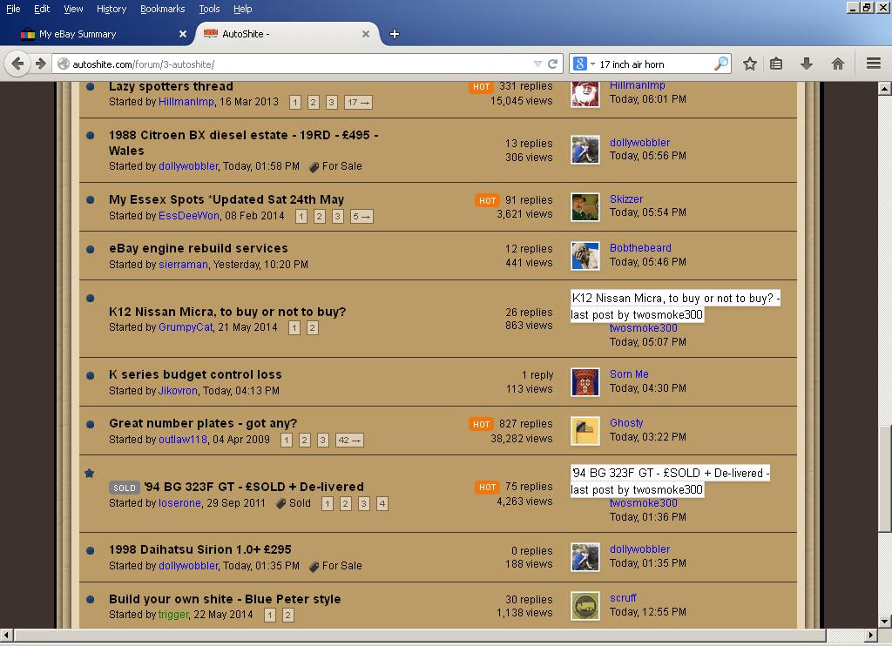The height and width of the screenshot is (646, 892).
Task: Open the Edit menu
Action: [42, 9]
